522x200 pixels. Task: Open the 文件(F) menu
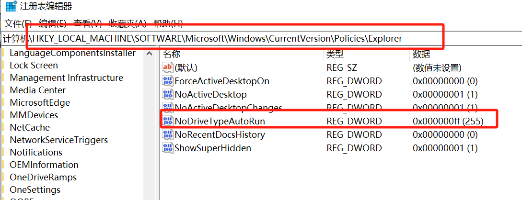tap(18, 23)
